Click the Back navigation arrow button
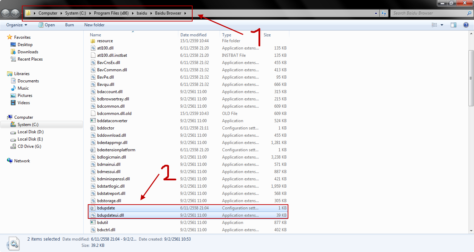Screen dimensions: 474x252 [x=6, y=13]
